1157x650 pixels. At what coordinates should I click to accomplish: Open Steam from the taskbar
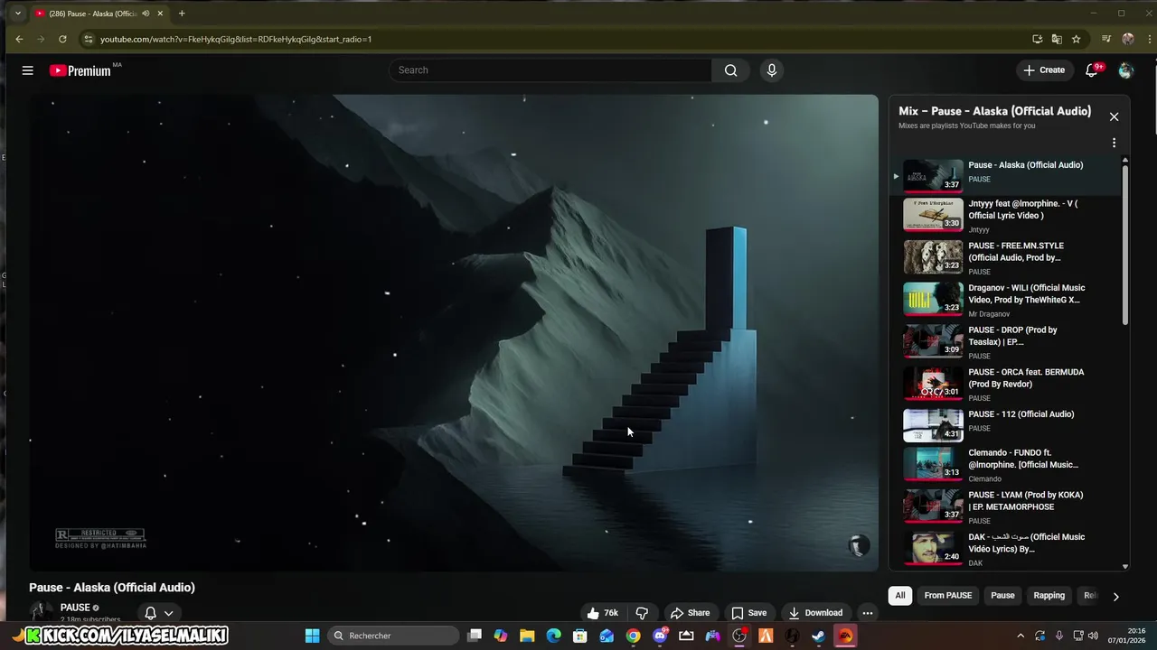[x=818, y=636]
